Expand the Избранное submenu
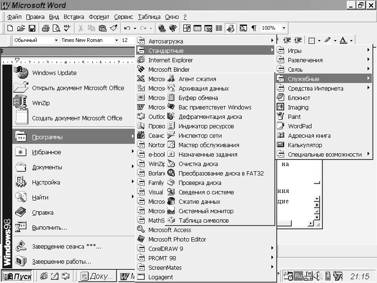Viewport: 377px width, 283px height. click(74, 152)
